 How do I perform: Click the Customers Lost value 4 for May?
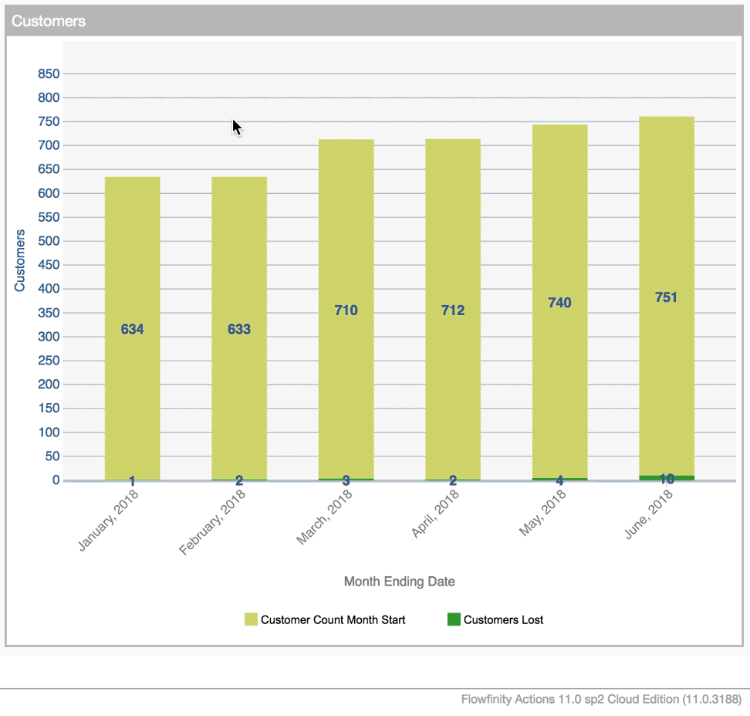(x=559, y=480)
